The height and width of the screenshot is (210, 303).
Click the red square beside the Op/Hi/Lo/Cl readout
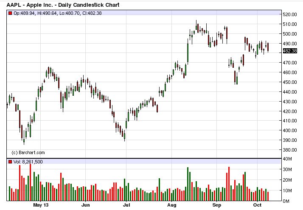tap(10, 13)
